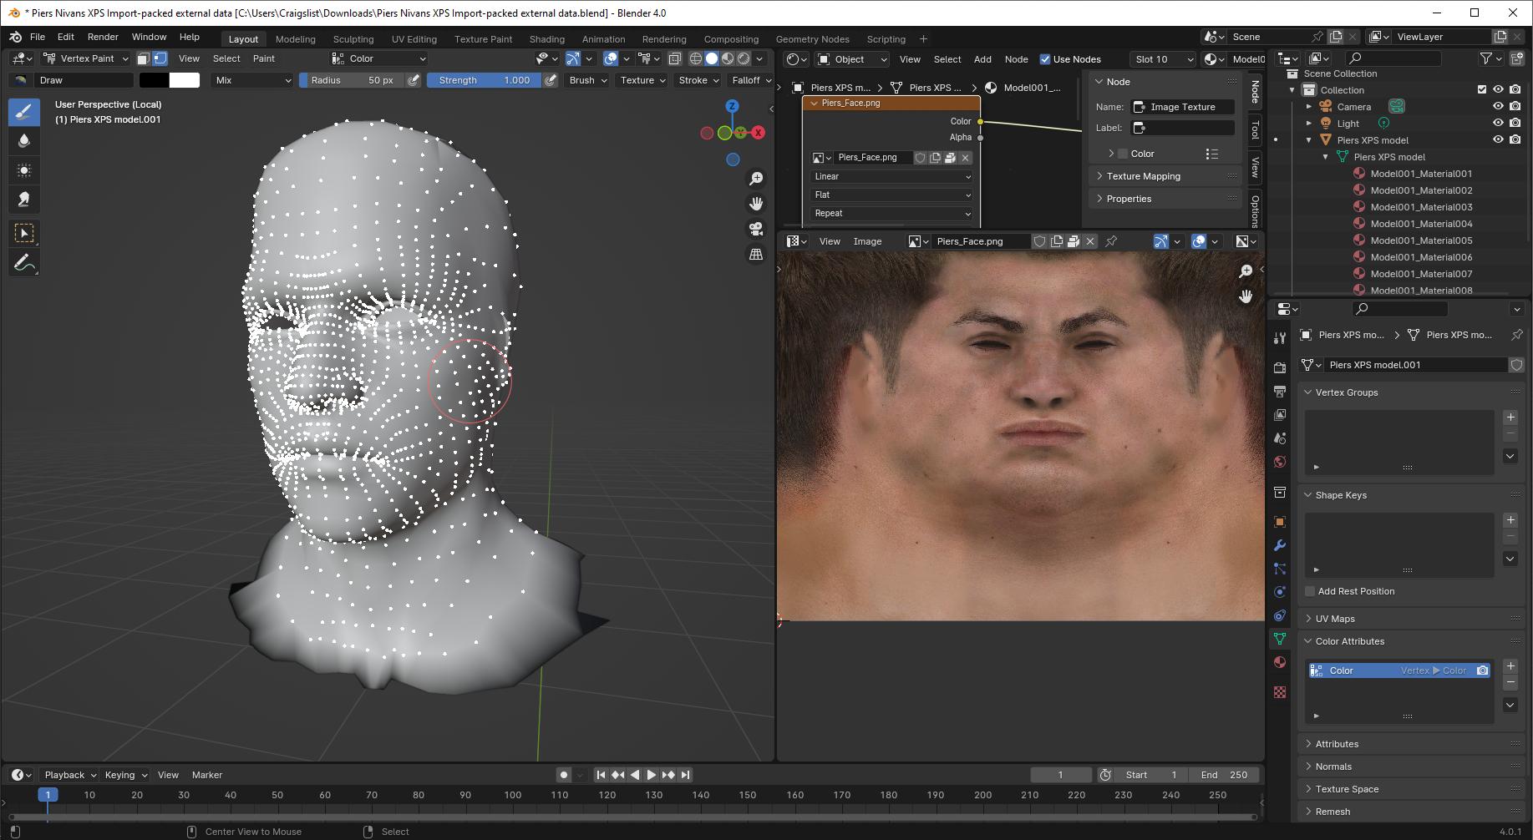
Task: Select the Average tool
Action: [x=24, y=170]
